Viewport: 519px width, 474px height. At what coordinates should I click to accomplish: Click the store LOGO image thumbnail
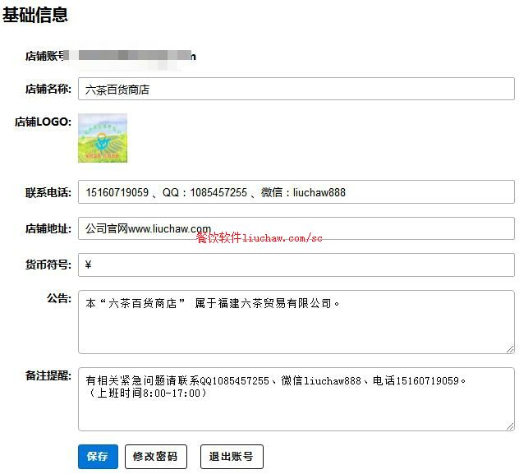[103, 138]
